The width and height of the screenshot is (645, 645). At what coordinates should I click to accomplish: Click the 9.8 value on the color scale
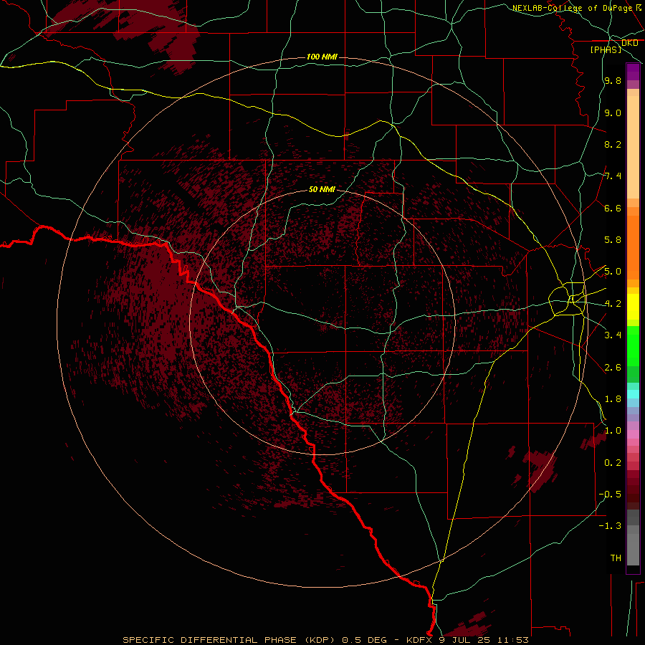tap(613, 81)
